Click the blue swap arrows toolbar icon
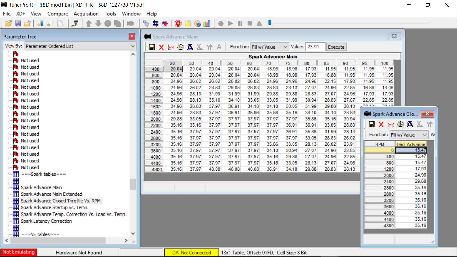457x257 pixels. point(155,23)
